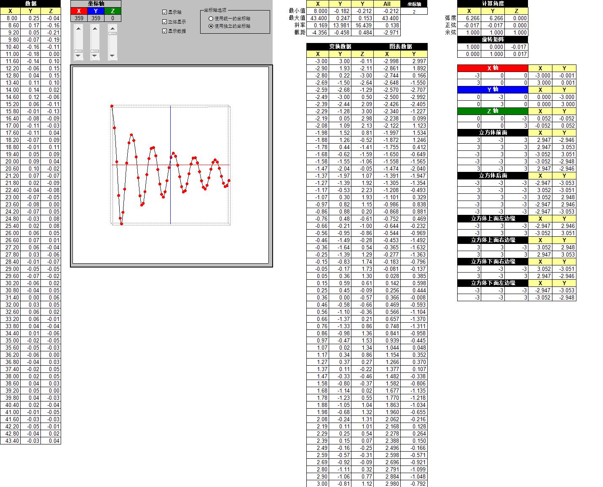Screen dimensions: 603x487
Task: Select the 使用独立的坐标轴 radio option
Action: pyautogui.click(x=211, y=26)
